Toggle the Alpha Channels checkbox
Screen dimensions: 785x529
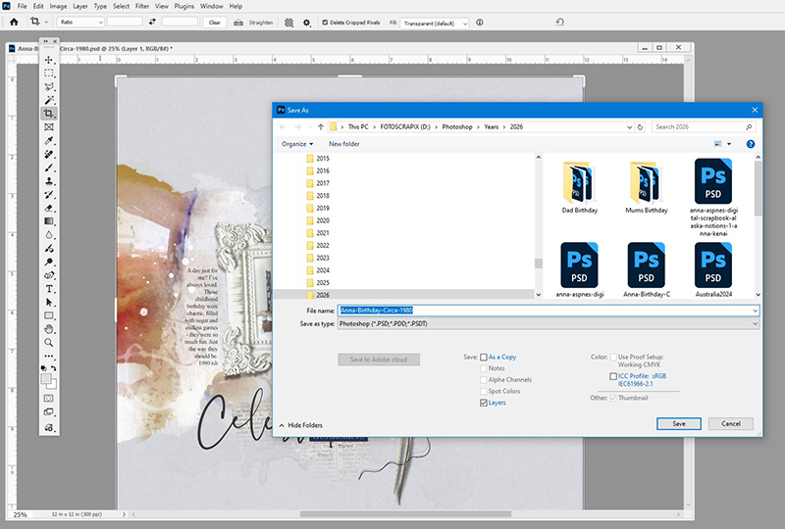coord(484,380)
